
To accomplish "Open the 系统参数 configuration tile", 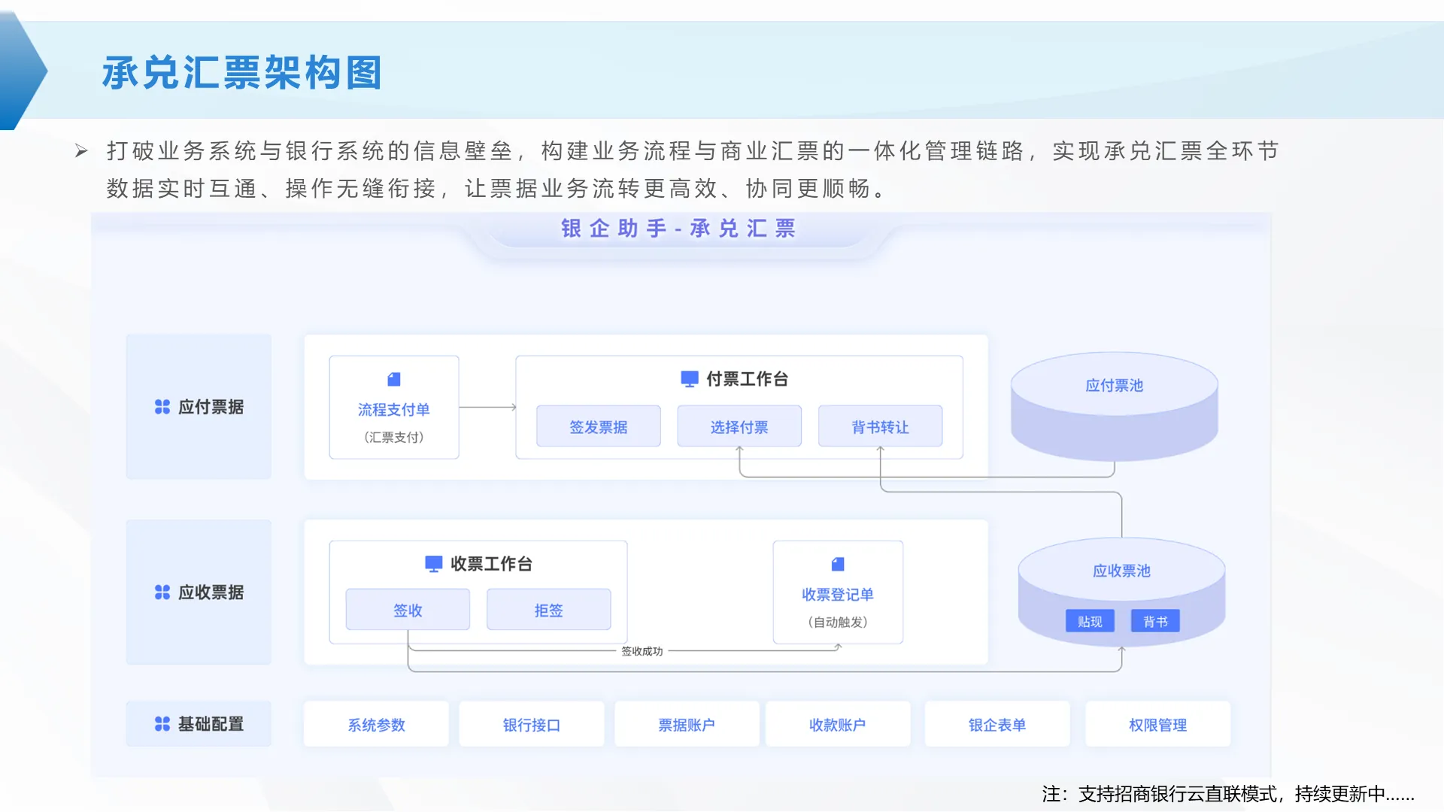I will pos(376,724).
